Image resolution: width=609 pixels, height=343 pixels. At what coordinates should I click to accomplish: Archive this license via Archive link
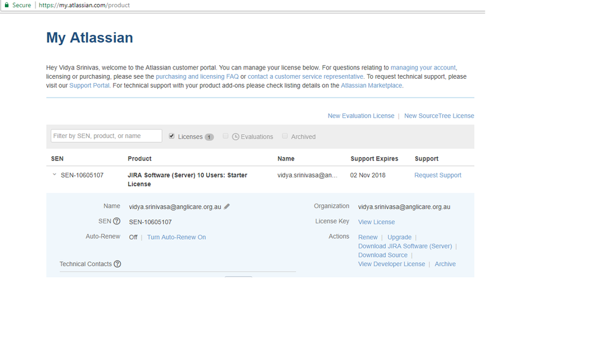click(x=445, y=264)
